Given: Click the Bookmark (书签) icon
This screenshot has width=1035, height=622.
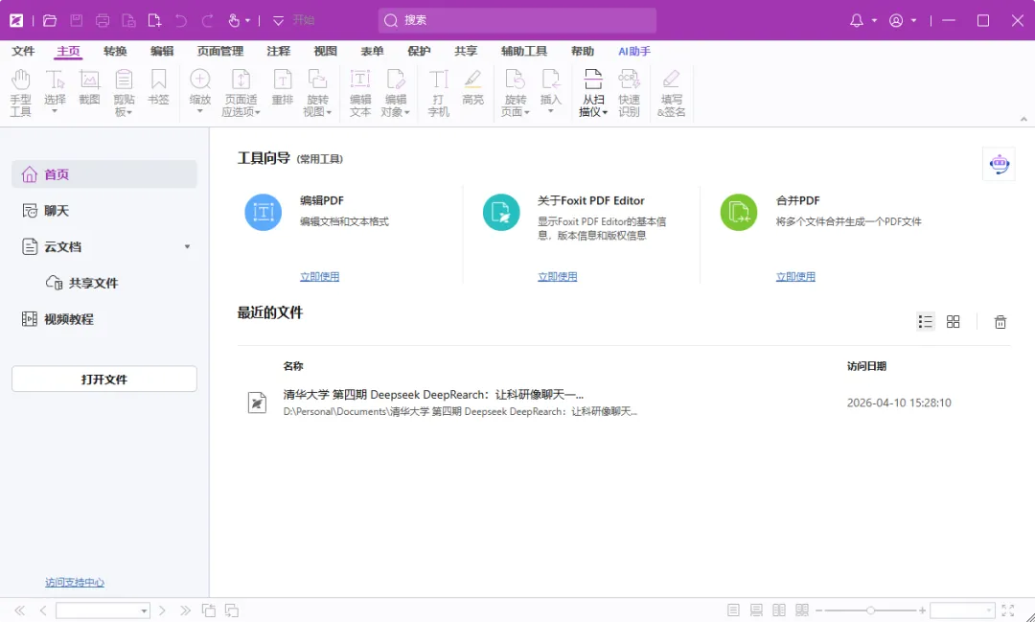Looking at the screenshot, I should [158, 88].
